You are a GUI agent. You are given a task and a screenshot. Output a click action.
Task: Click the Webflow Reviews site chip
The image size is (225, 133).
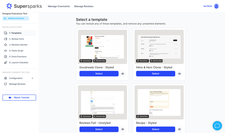click(16, 18)
